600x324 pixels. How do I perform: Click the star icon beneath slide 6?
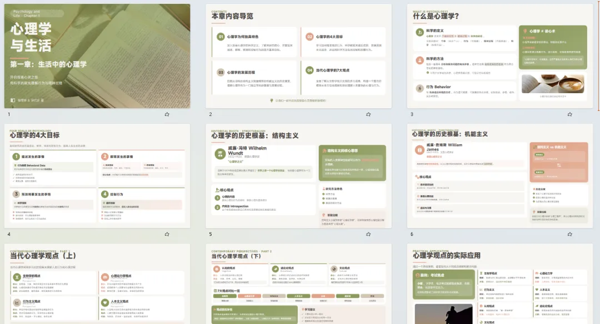click(570, 234)
